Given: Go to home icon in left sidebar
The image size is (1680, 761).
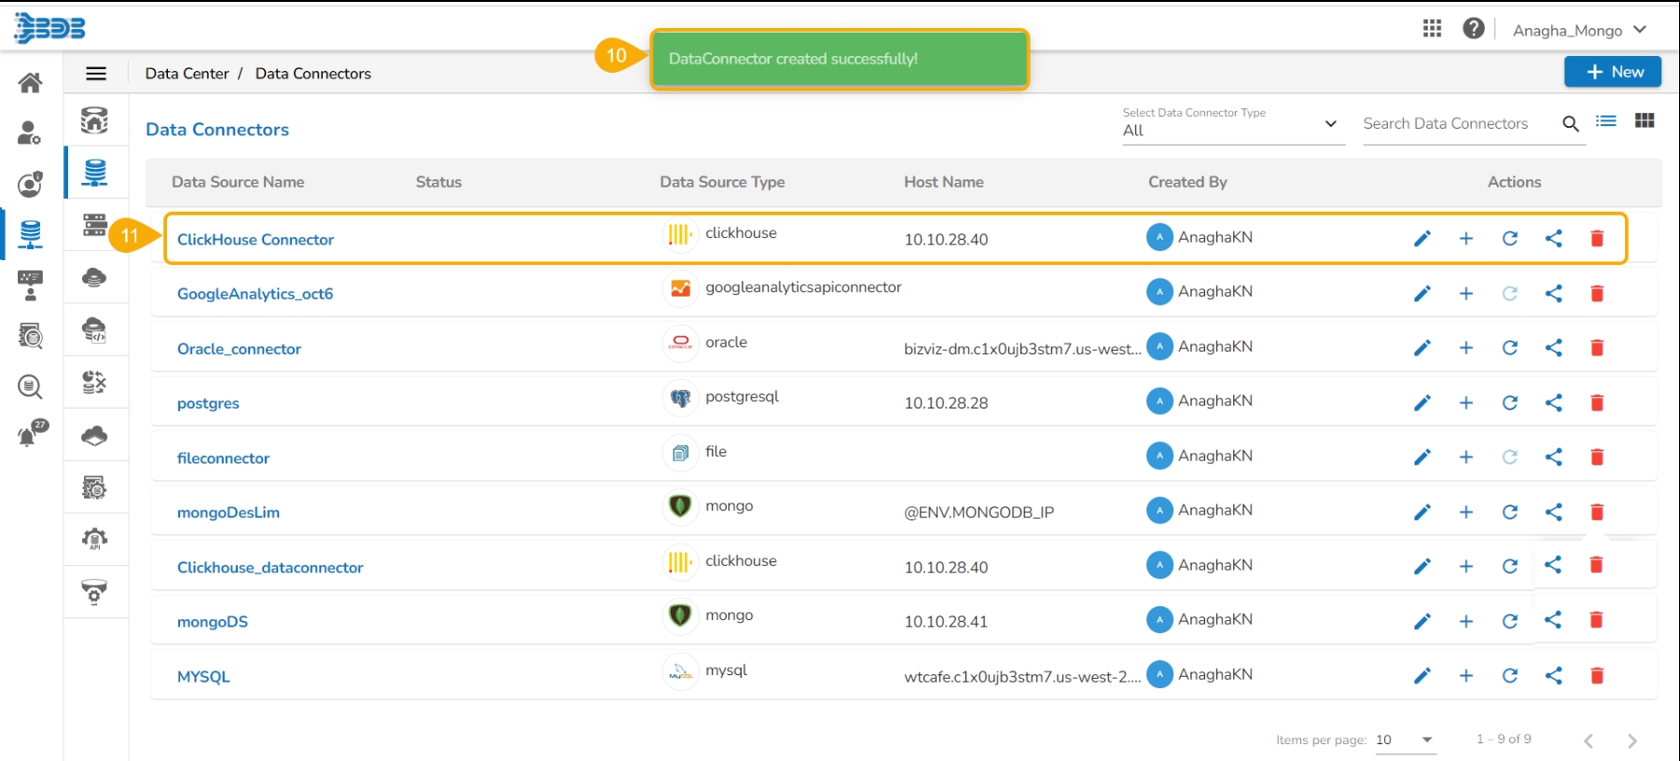Looking at the screenshot, I should 30,83.
